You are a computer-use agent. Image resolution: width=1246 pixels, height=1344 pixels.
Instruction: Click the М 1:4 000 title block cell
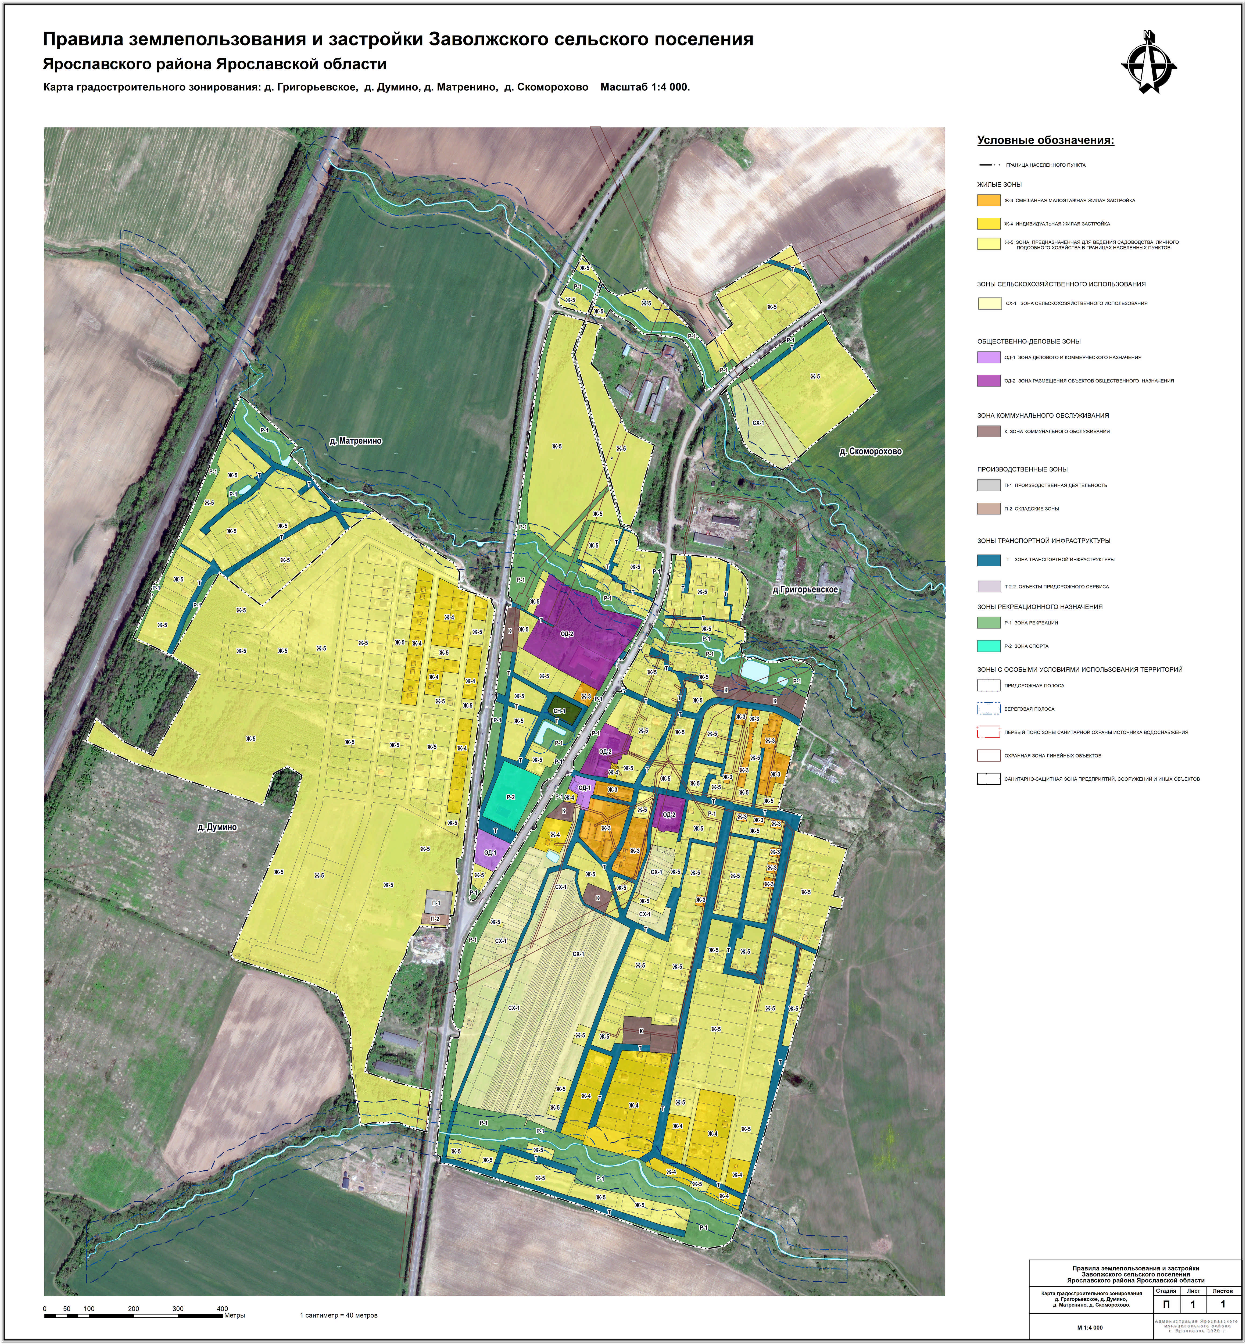tap(1090, 1327)
